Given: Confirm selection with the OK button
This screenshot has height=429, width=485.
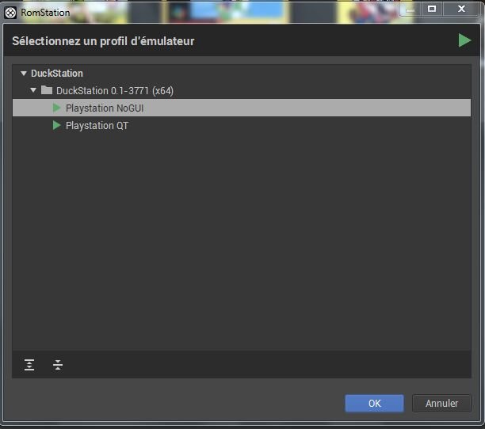Looking at the screenshot, I should pyautogui.click(x=374, y=403).
